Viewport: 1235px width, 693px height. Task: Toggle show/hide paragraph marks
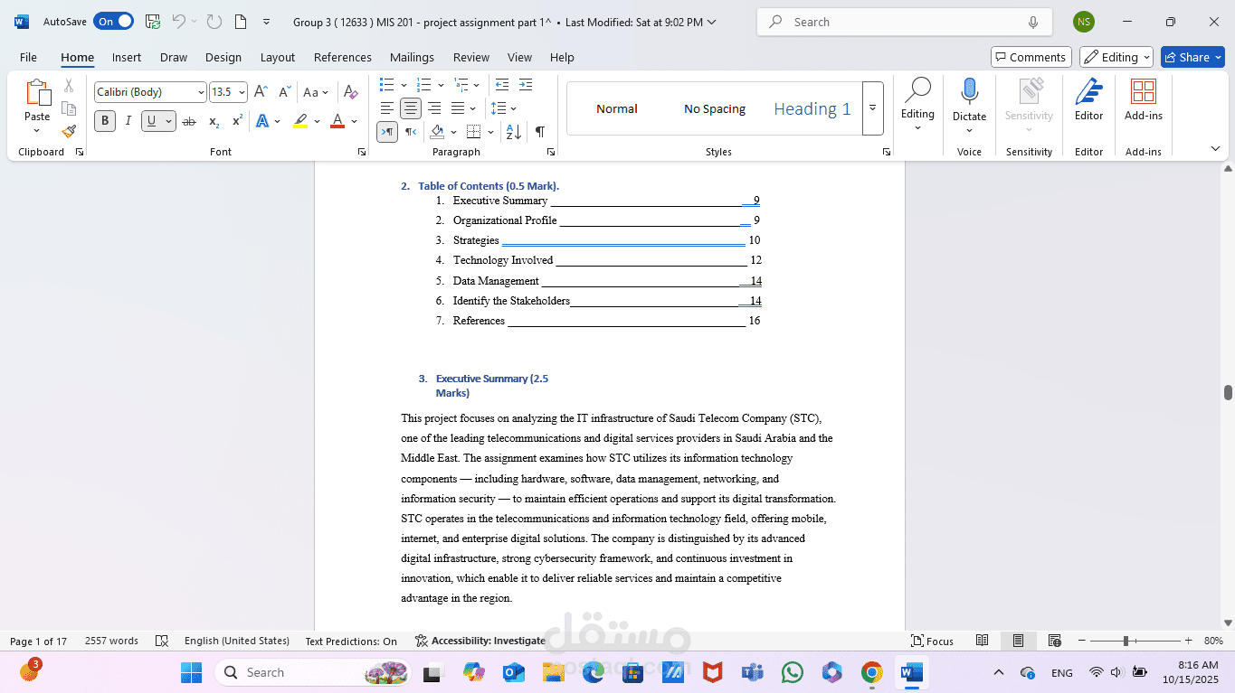coord(539,132)
